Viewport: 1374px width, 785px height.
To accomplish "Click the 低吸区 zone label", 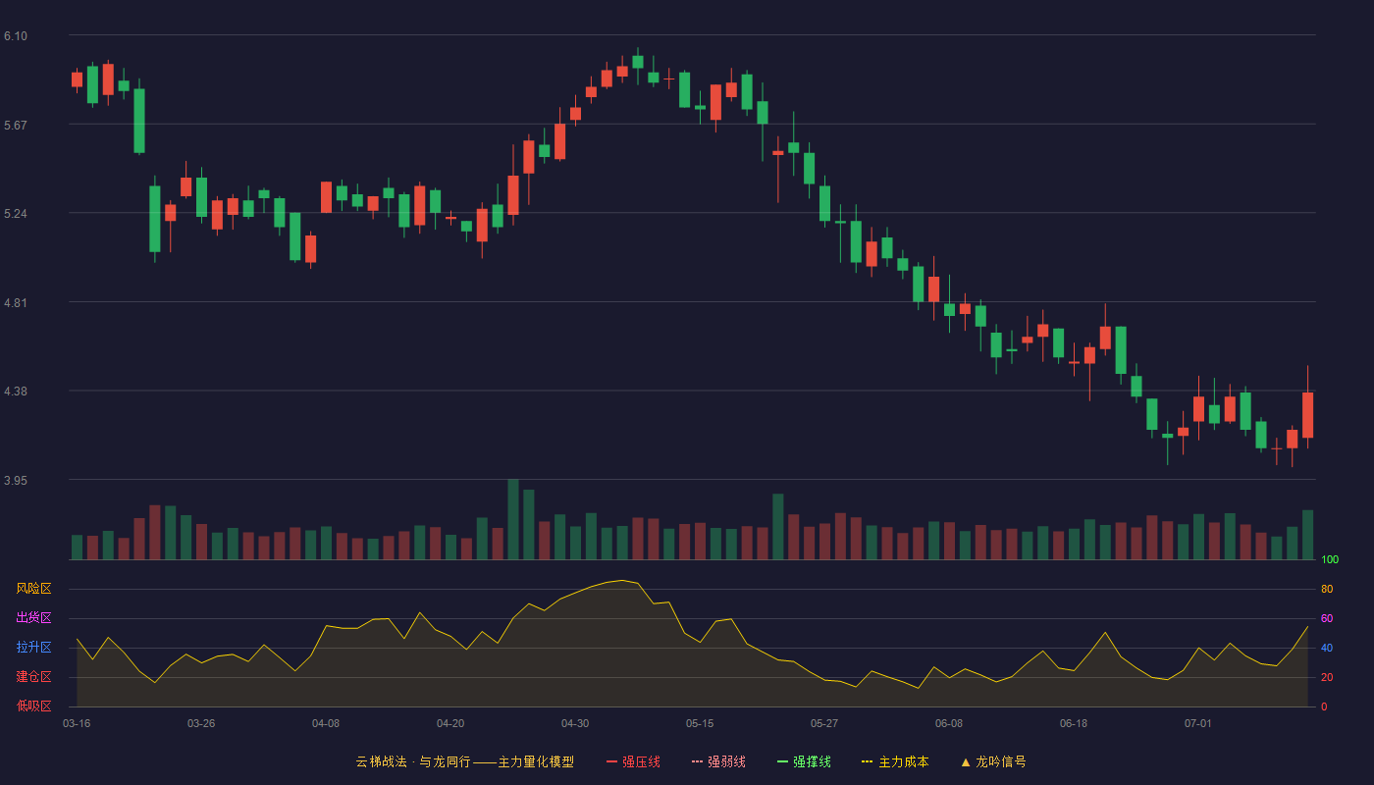I will (x=33, y=706).
